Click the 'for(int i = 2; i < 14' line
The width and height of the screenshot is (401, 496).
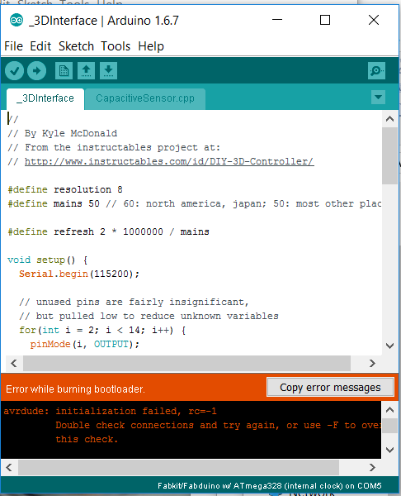[102, 330]
